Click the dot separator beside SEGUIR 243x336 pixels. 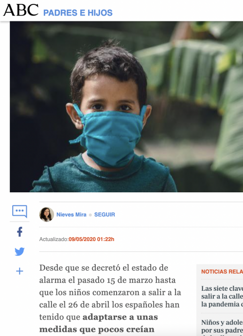(90, 215)
